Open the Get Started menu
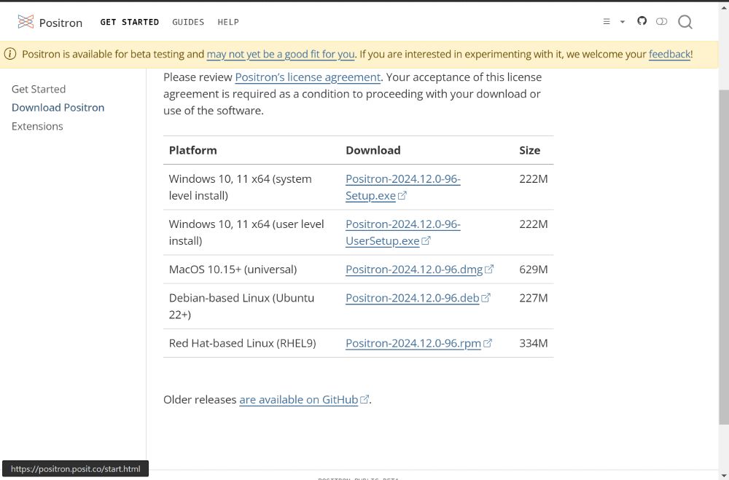Viewport: 729px width, 480px height. [x=129, y=22]
